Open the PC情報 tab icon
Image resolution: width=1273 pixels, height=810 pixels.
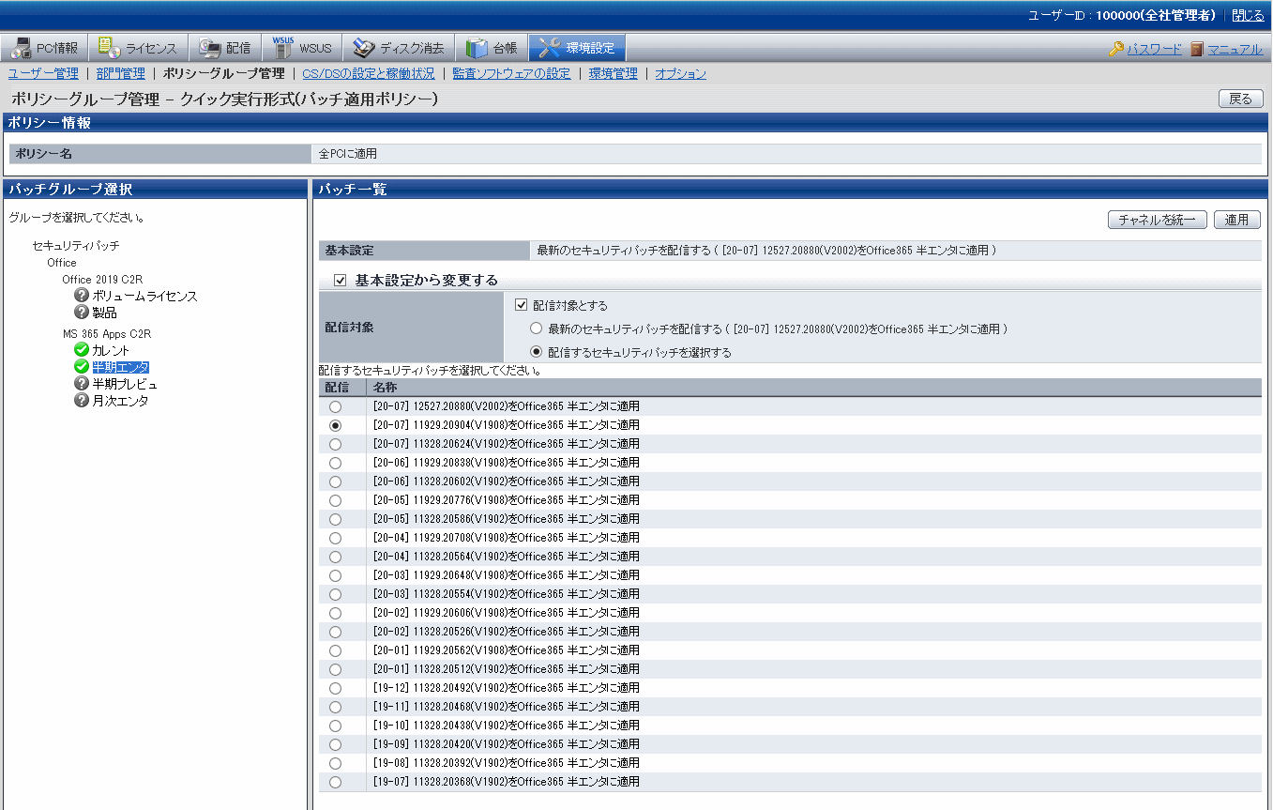click(22, 49)
